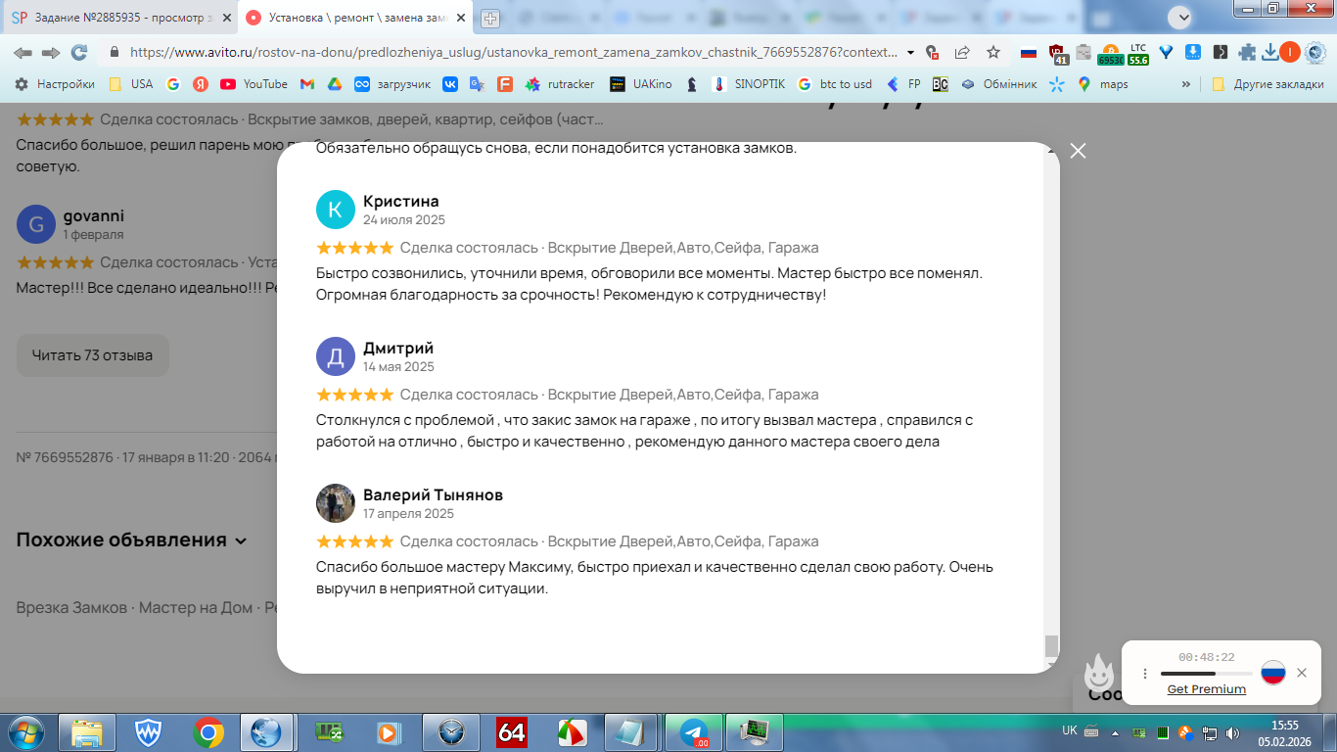
Task: Switch to the Задание №2885935 tab
Action: click(121, 18)
